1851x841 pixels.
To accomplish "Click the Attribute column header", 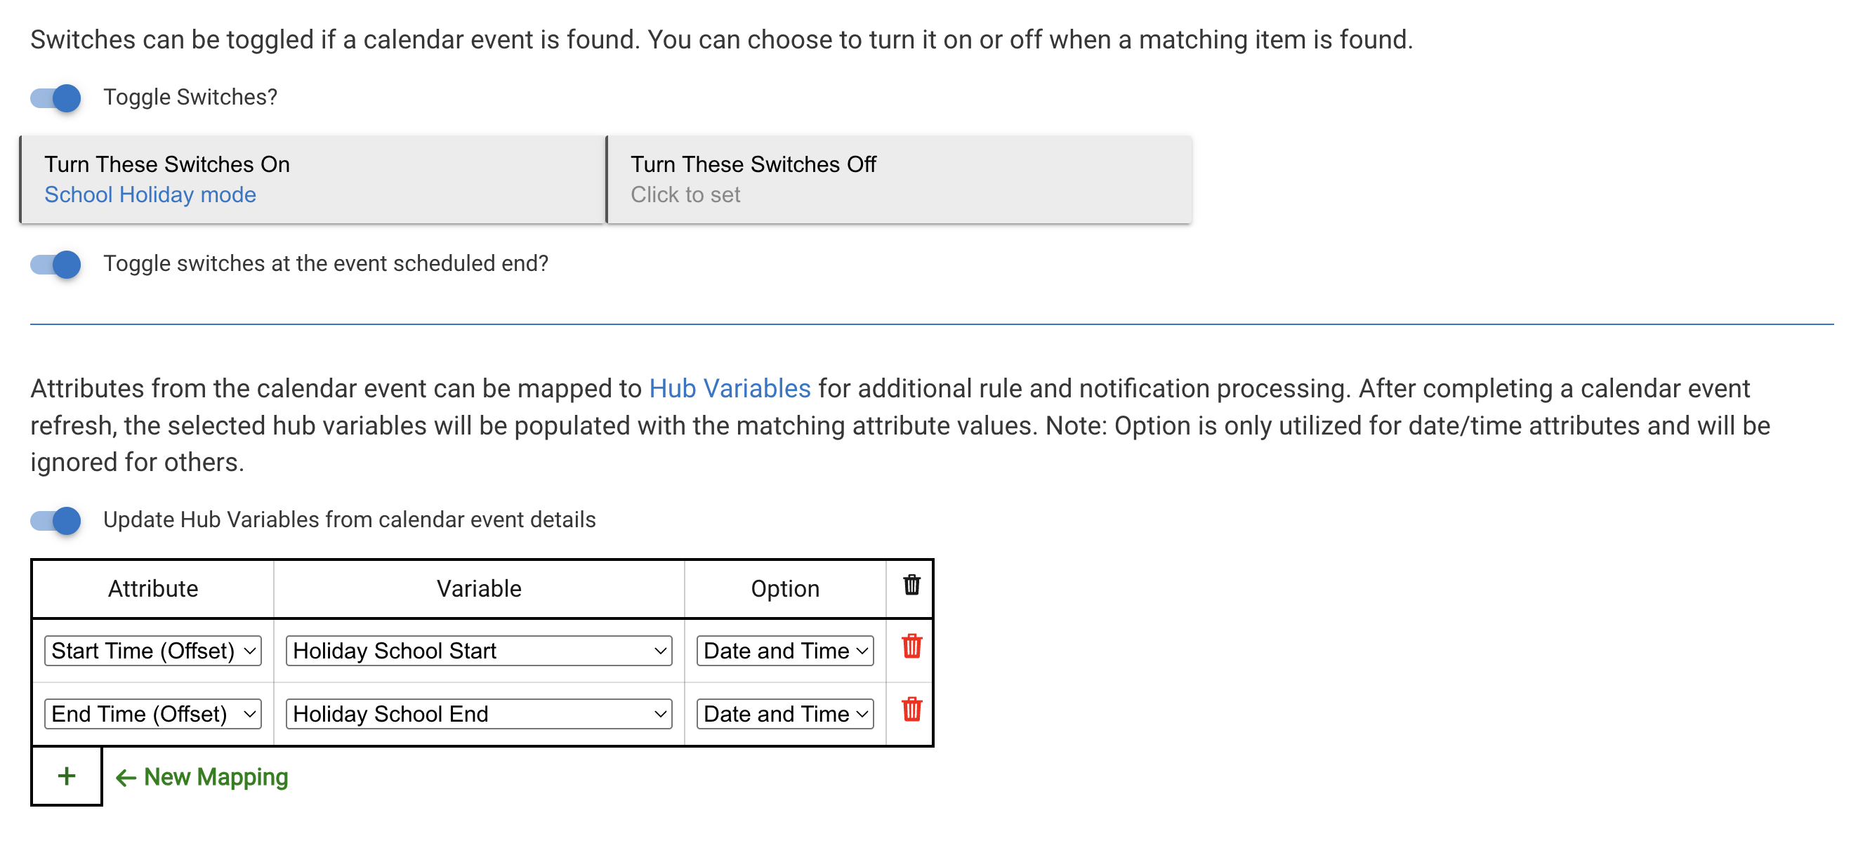I will click(153, 589).
